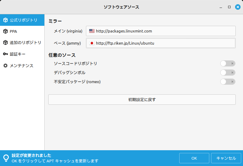Image resolution: width=243 pixels, height=166 pixels.
Task: Click the lightbulb icon in the notification bar
Action: (x=6, y=158)
